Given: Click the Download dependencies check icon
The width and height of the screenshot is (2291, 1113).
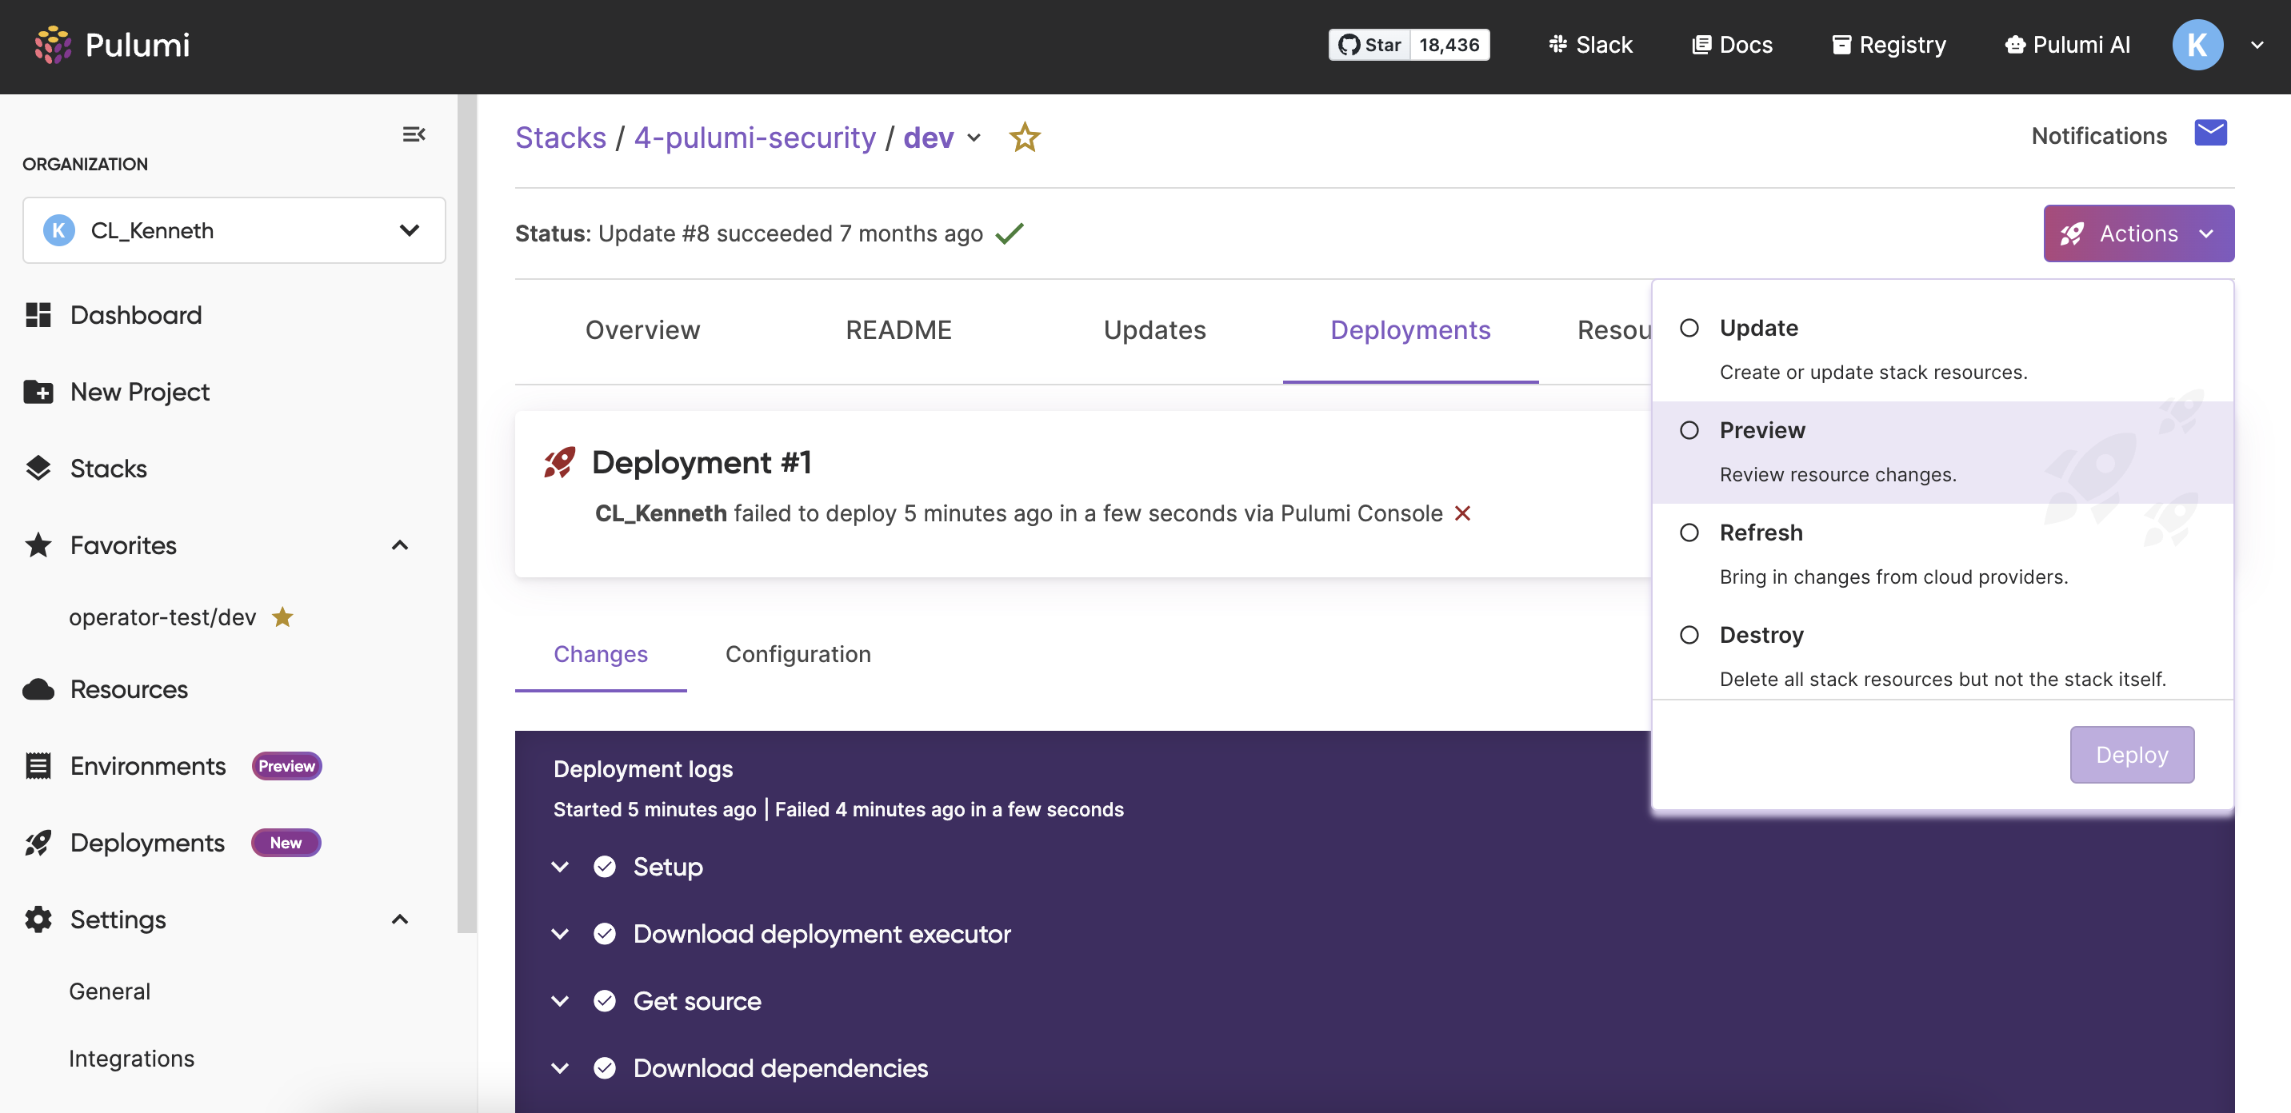Looking at the screenshot, I should (605, 1067).
